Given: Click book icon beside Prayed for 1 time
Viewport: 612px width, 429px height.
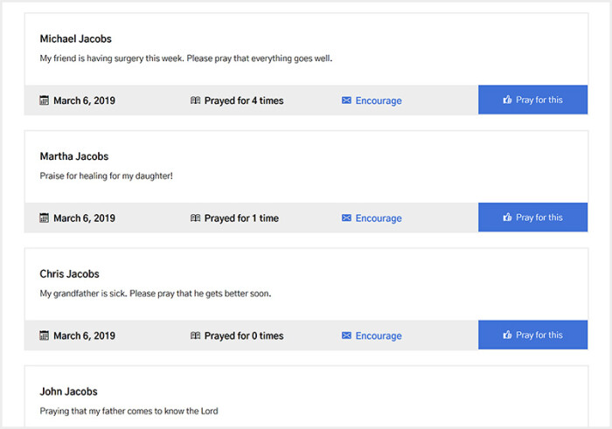Looking at the screenshot, I should 196,218.
